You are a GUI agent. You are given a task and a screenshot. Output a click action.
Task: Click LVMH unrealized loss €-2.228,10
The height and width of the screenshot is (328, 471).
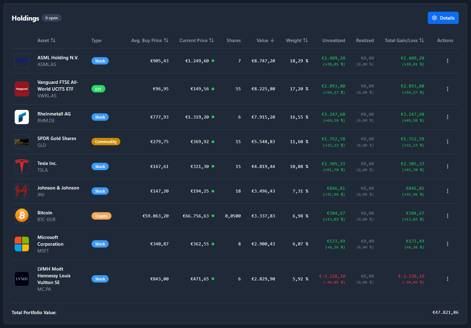pos(332,276)
